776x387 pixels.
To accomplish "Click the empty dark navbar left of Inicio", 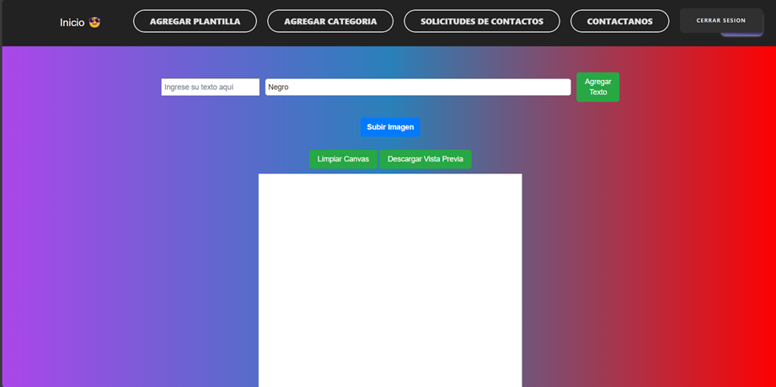I will (25, 23).
